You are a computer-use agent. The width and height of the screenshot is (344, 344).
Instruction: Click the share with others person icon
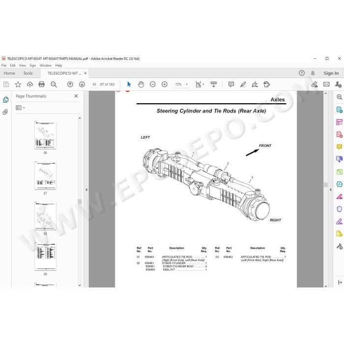338,84
